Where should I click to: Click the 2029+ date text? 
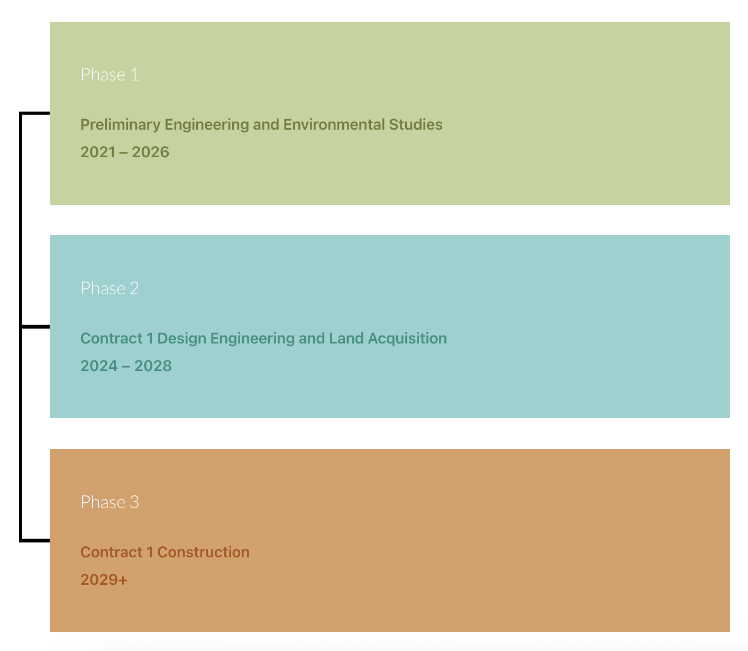point(104,580)
